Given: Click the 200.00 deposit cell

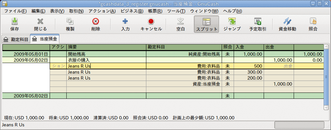Looking at the screenshot, I should [x=249, y=78].
